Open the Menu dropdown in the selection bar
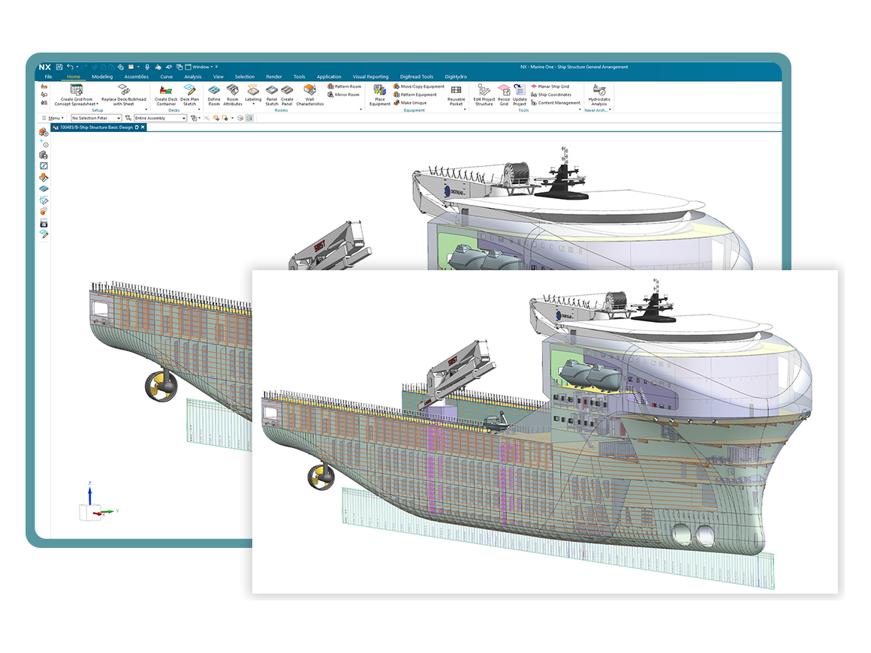 pyautogui.click(x=54, y=119)
